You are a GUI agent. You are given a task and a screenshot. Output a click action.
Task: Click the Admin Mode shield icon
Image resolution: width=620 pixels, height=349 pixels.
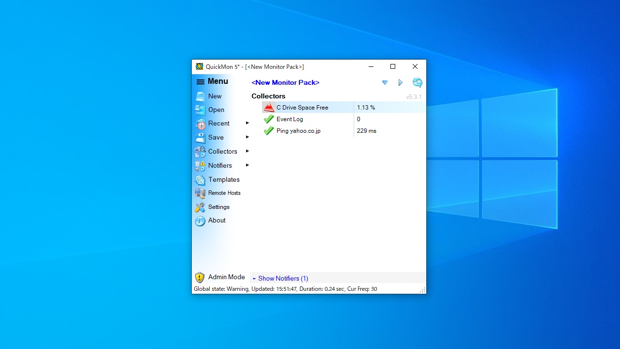pyautogui.click(x=200, y=277)
